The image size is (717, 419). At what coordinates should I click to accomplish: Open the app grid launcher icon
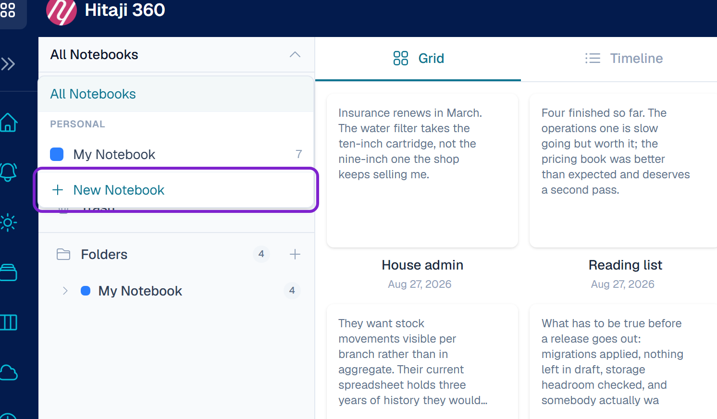[7, 10]
